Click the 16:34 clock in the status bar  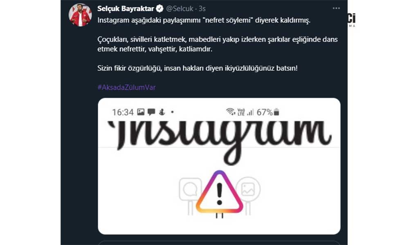coord(123,112)
